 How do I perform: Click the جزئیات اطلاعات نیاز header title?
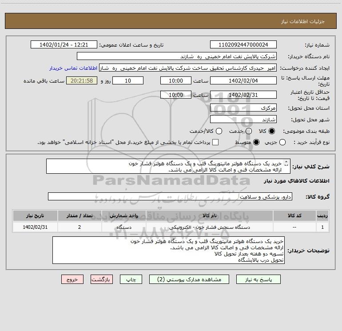point(303,21)
